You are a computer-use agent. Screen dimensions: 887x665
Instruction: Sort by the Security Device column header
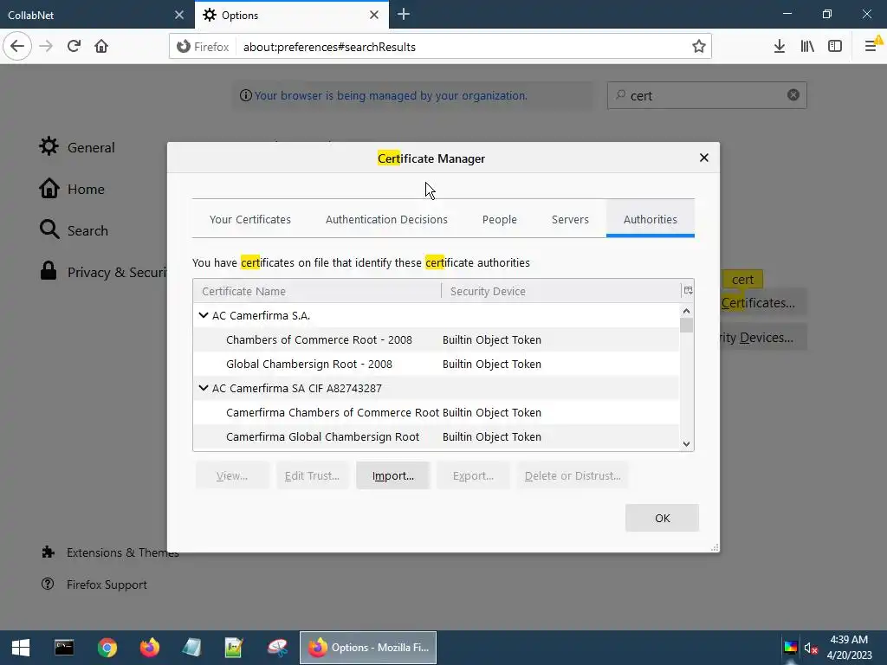click(x=561, y=291)
